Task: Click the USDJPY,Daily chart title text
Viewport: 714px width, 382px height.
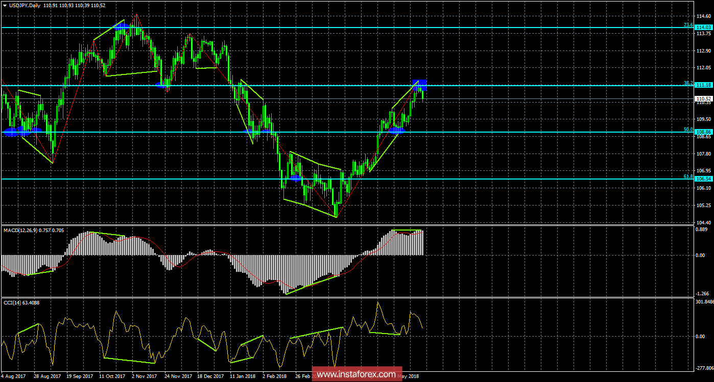Action: (25, 5)
